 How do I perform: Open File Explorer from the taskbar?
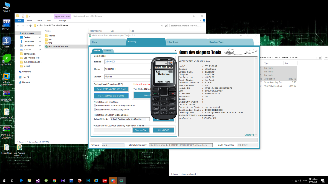[x=29, y=180]
